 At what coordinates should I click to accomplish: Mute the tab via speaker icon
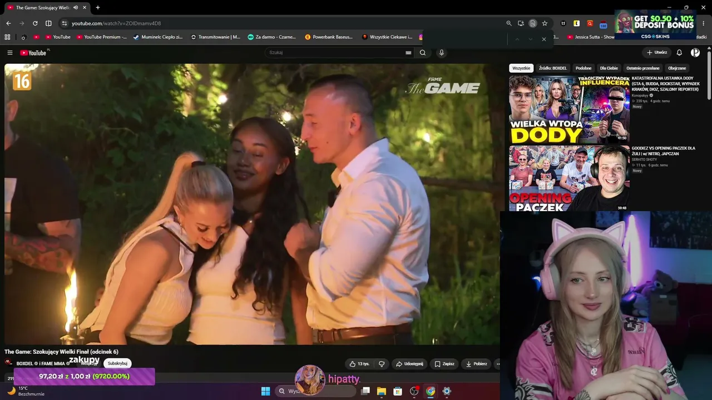(x=75, y=8)
